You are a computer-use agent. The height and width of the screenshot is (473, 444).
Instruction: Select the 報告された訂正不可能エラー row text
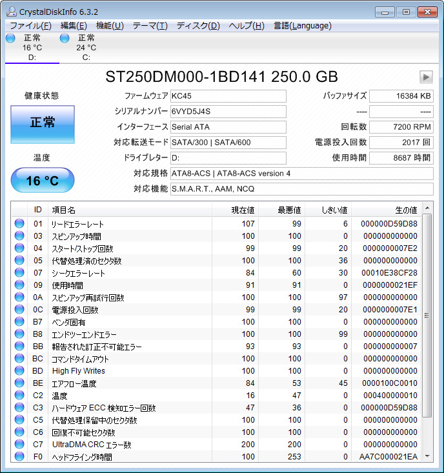pos(97,347)
